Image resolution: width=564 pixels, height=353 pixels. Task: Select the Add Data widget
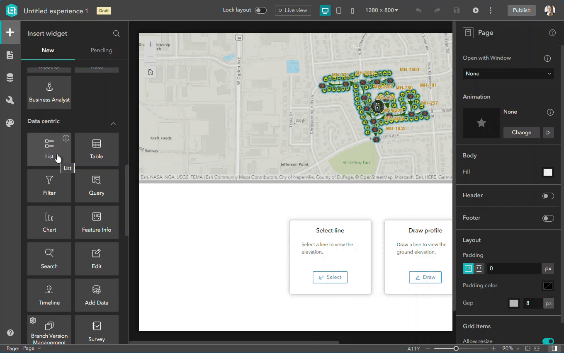[97, 295]
